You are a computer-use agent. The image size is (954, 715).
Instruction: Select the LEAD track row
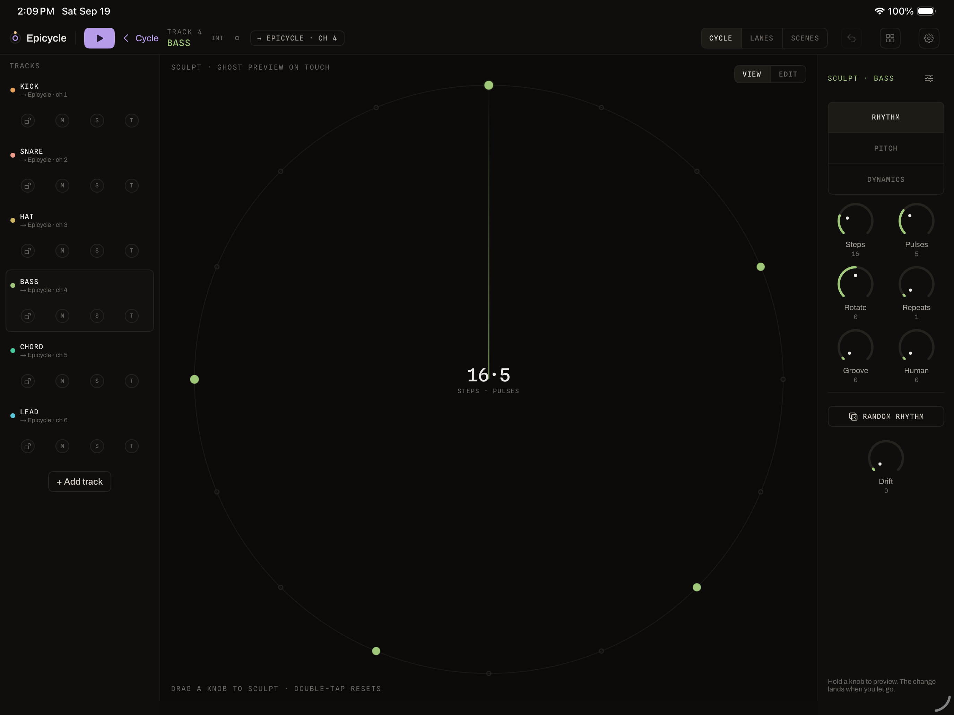point(80,431)
